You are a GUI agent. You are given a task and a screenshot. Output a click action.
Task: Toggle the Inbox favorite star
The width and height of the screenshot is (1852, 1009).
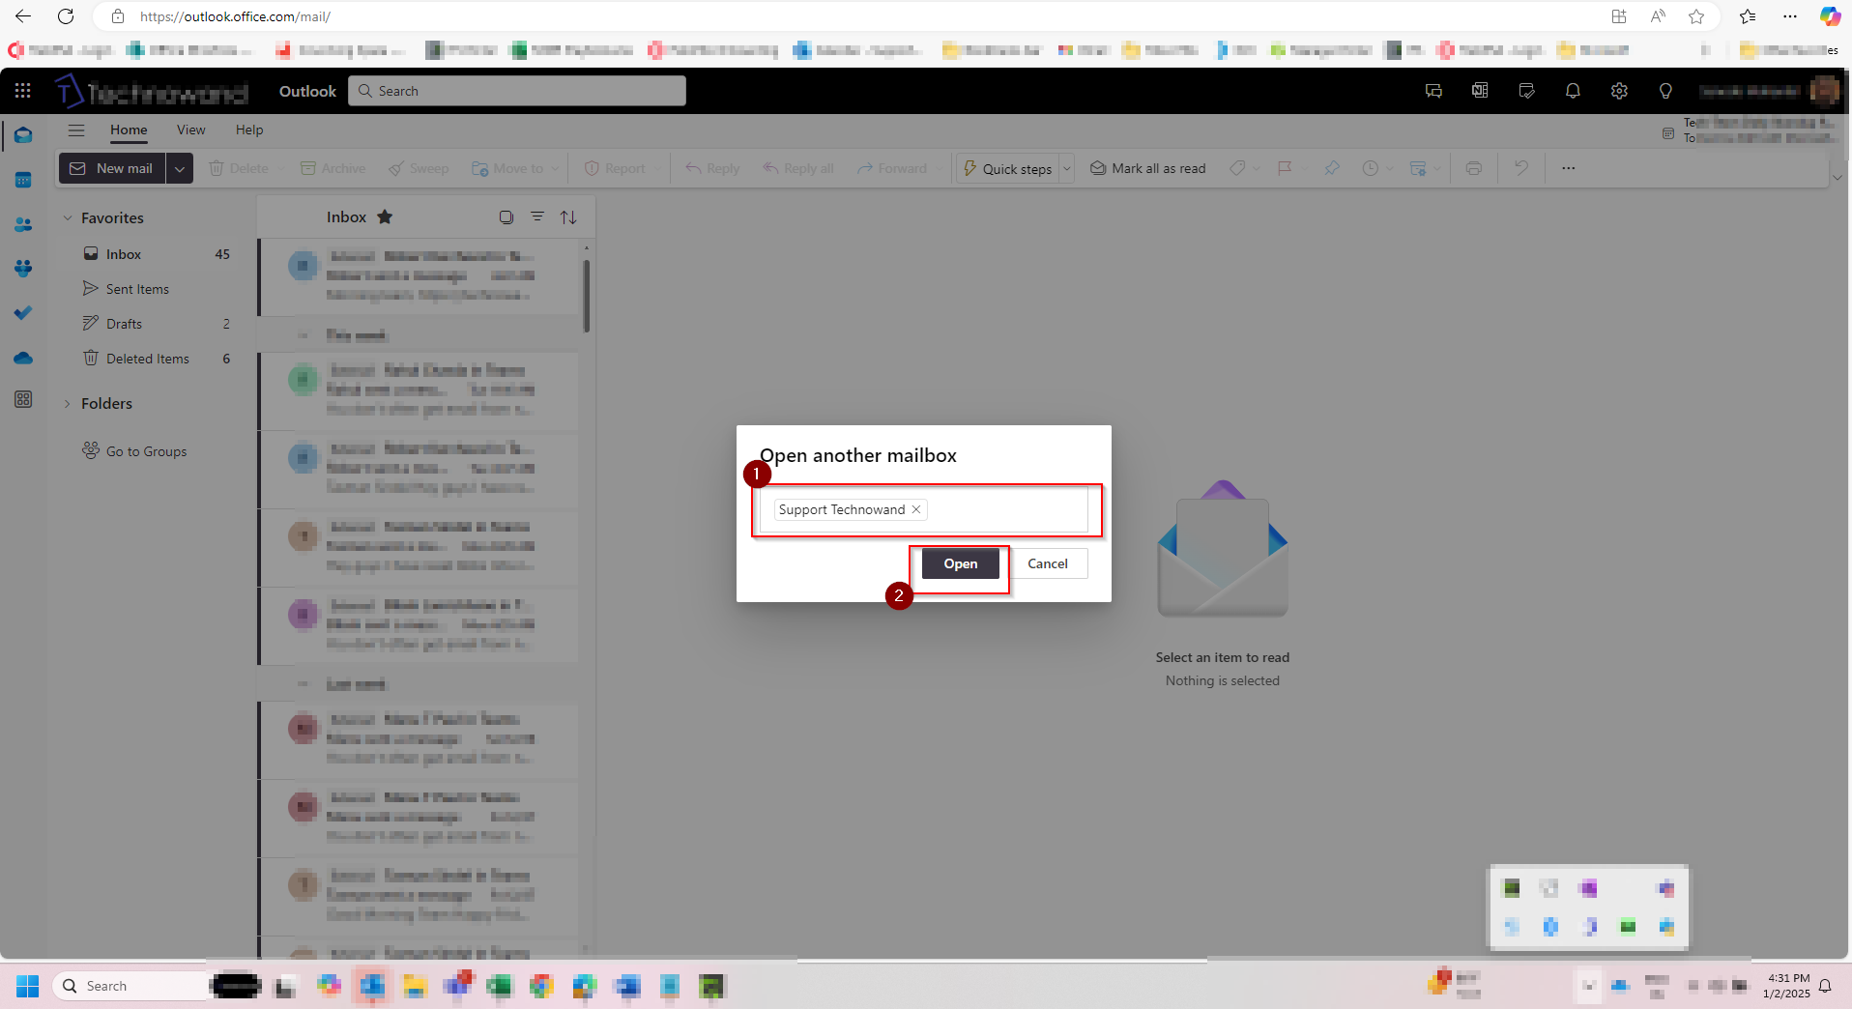385,216
